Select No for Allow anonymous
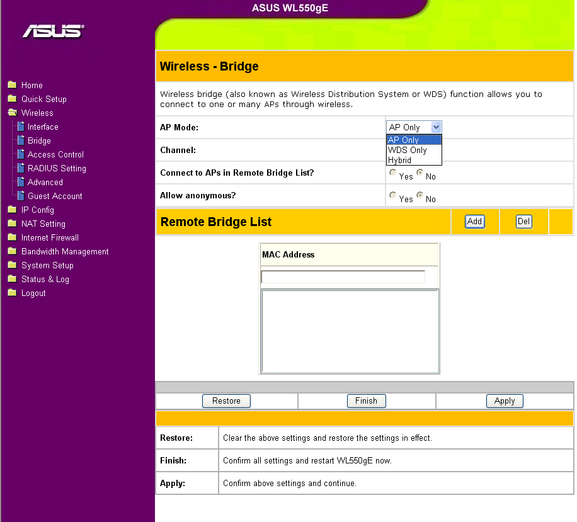577x522 pixels. tap(420, 195)
